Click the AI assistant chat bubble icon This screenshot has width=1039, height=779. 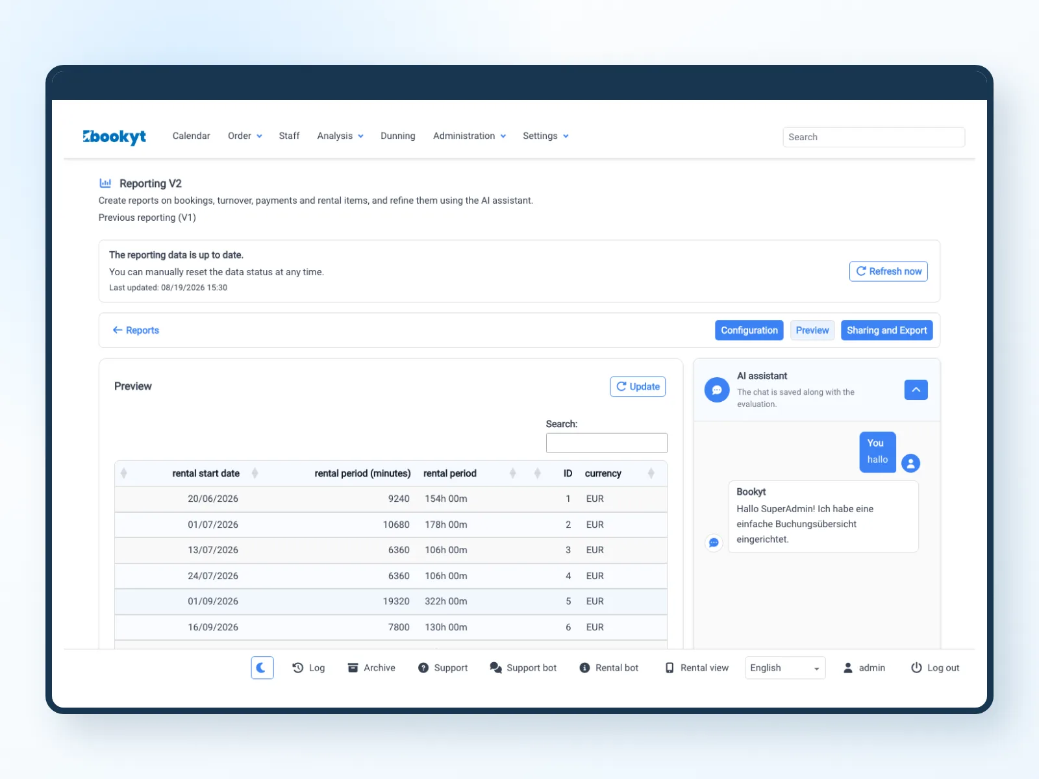pos(717,390)
